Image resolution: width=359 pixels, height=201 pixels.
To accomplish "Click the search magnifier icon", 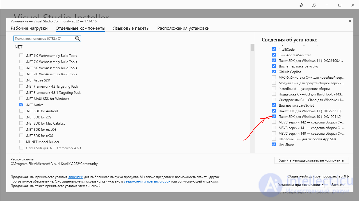I will point(77,38).
